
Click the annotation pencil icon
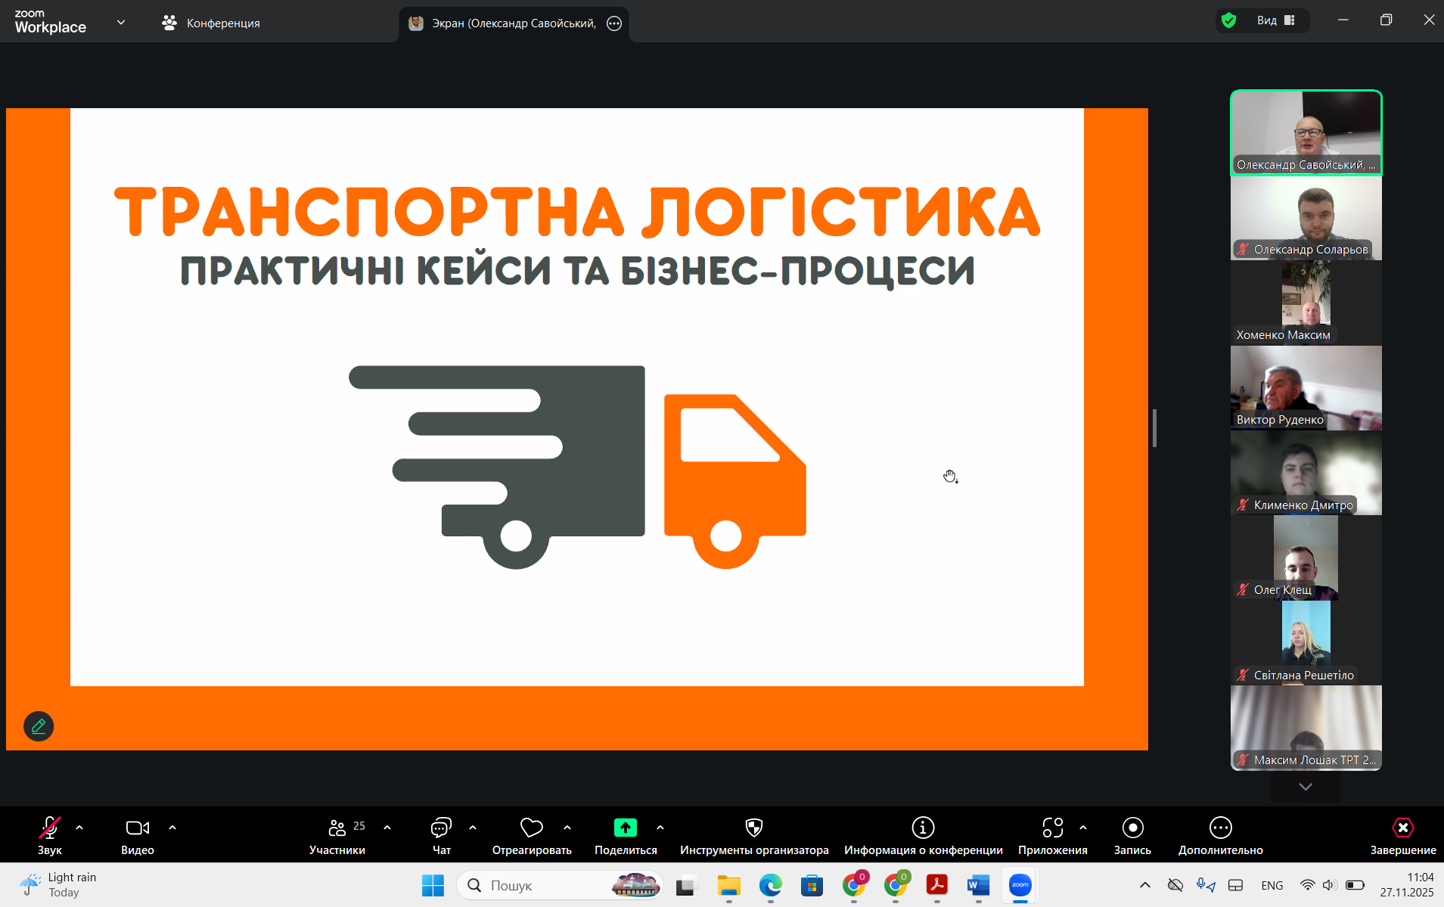pos(39,726)
